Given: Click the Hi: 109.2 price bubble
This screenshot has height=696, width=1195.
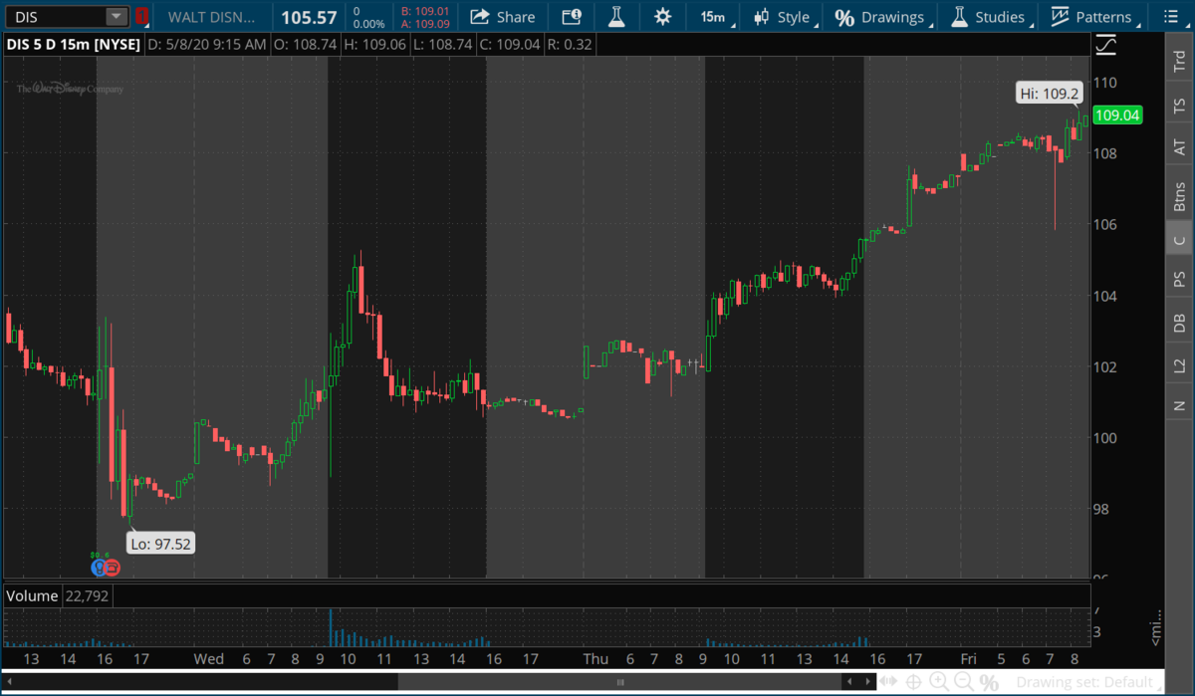Looking at the screenshot, I should tap(1048, 94).
